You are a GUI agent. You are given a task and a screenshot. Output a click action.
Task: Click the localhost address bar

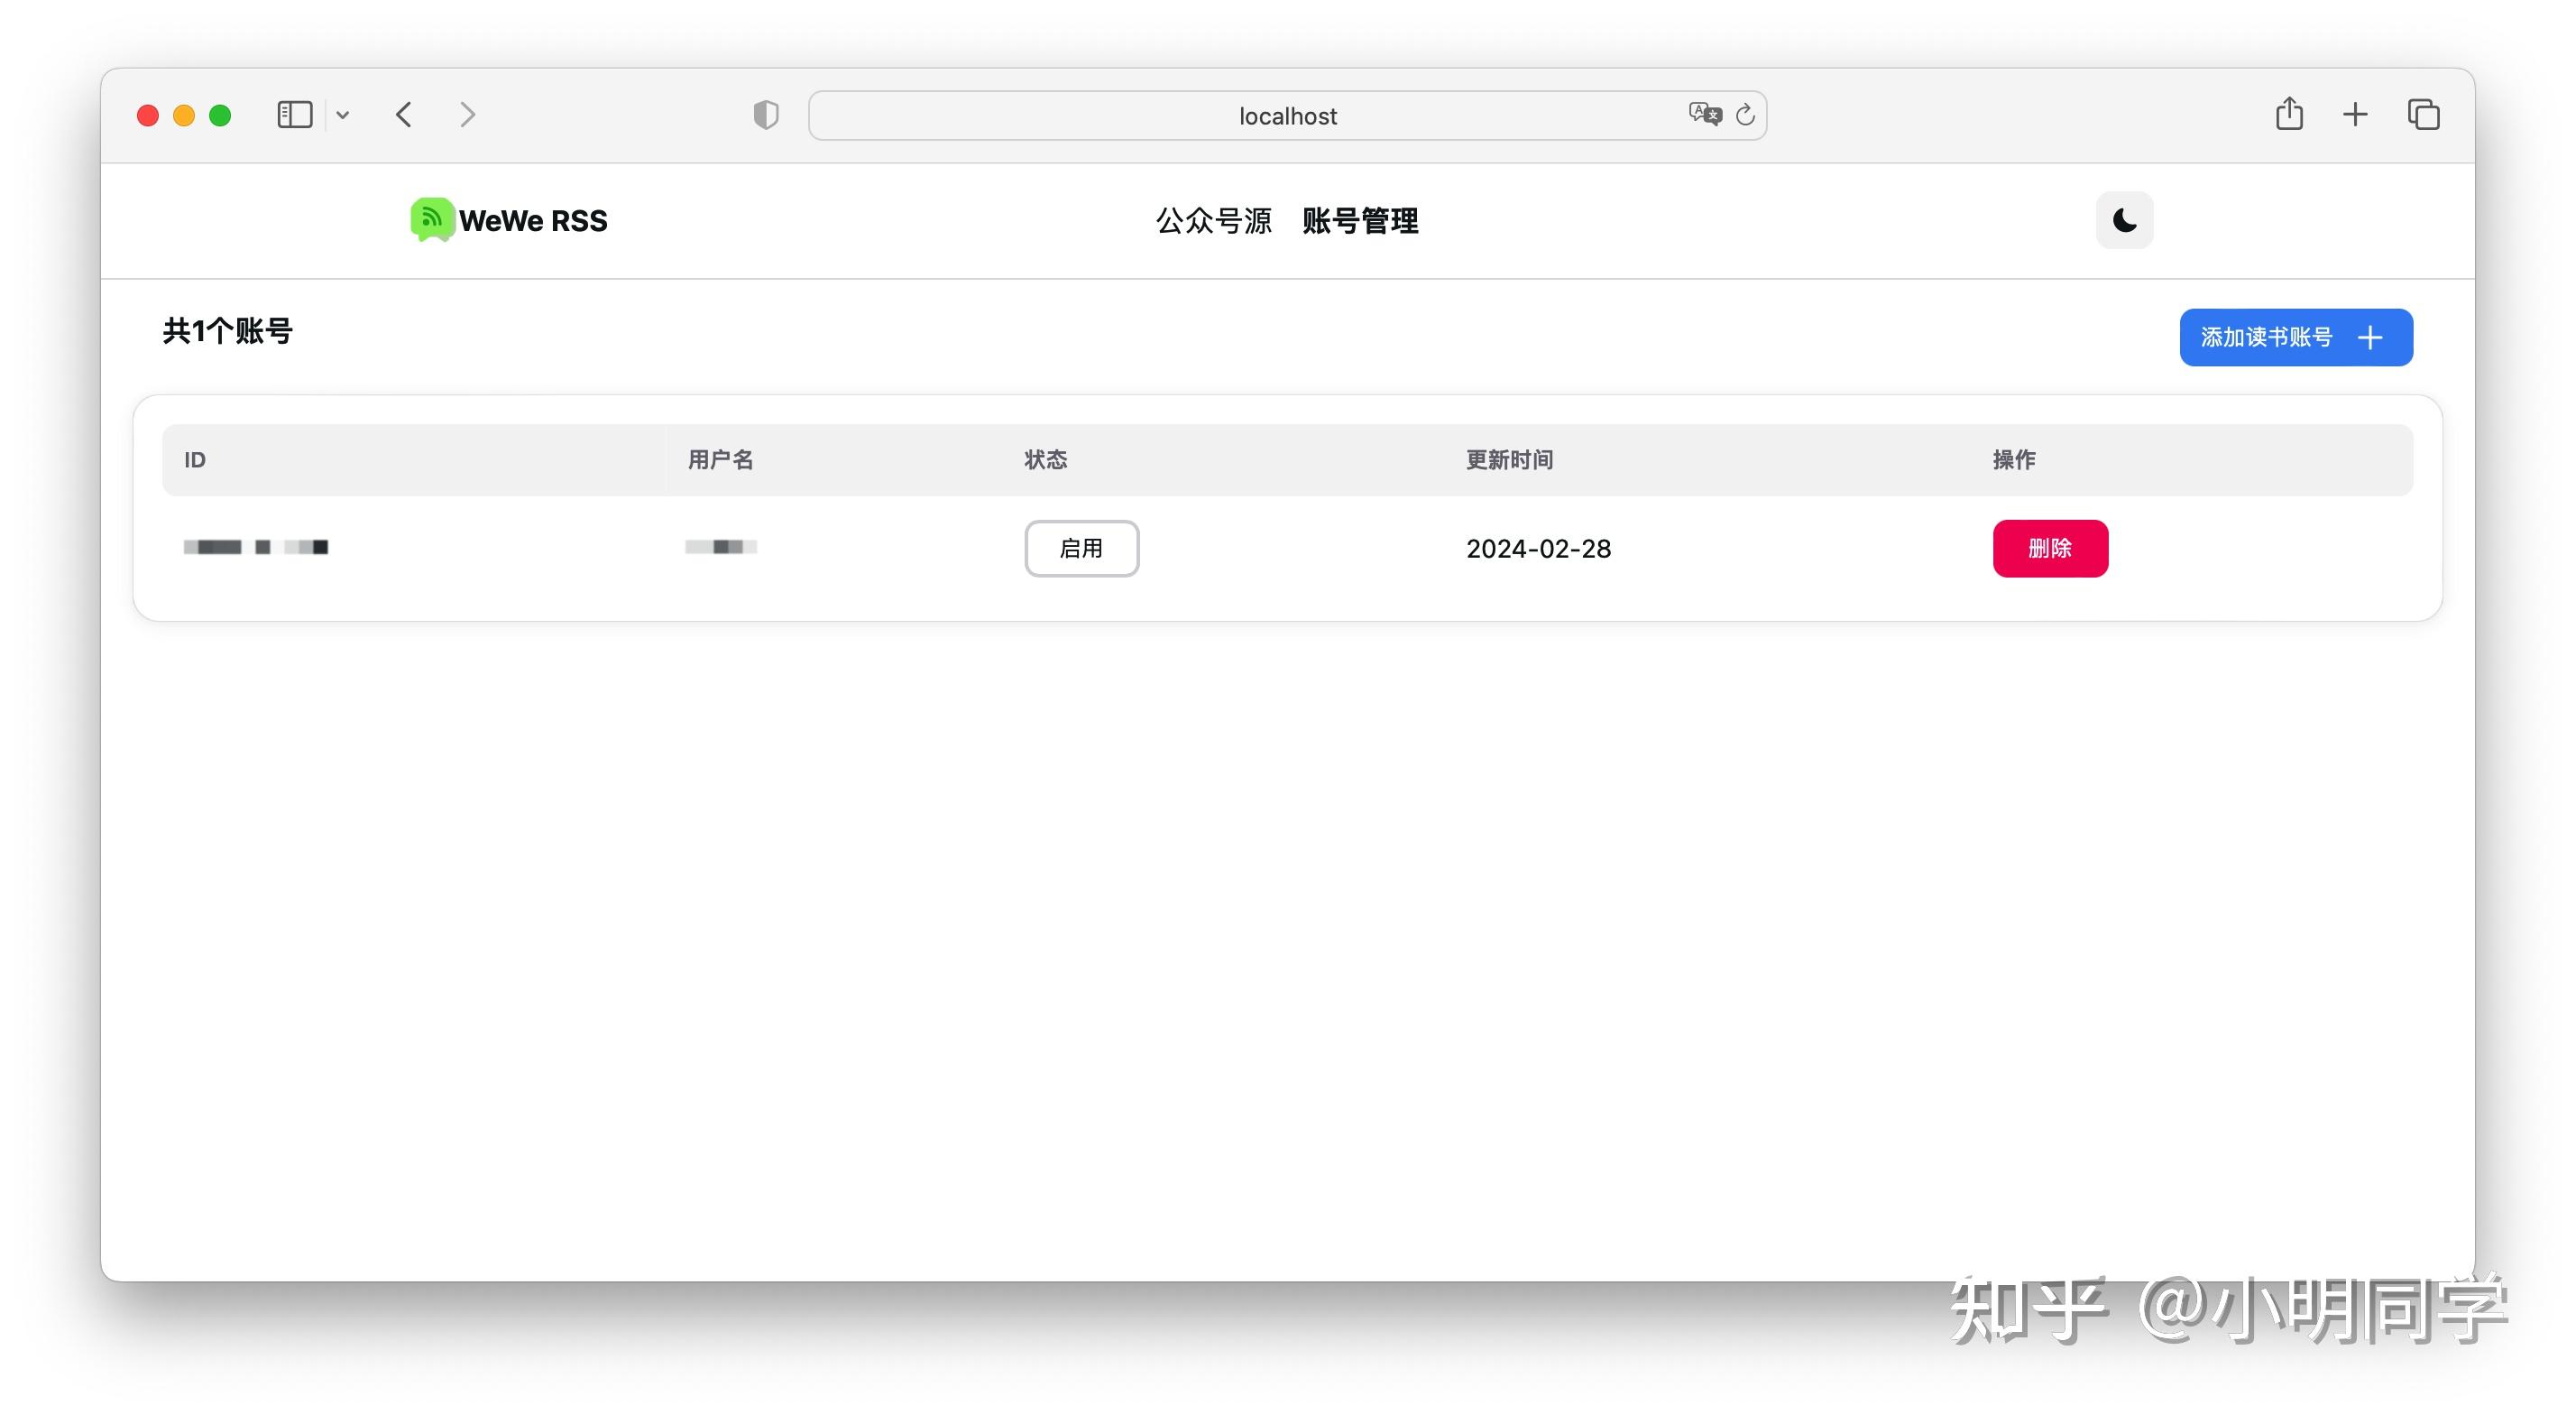pos(1286,116)
